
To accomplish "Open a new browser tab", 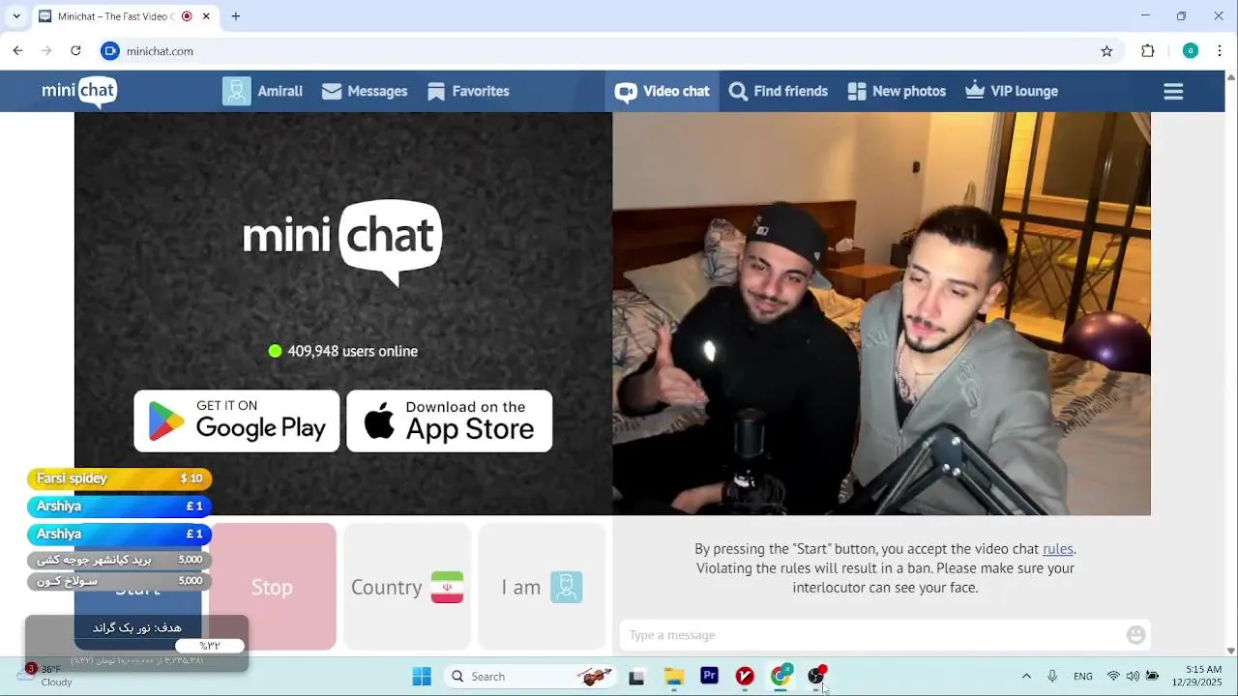I will [x=236, y=16].
